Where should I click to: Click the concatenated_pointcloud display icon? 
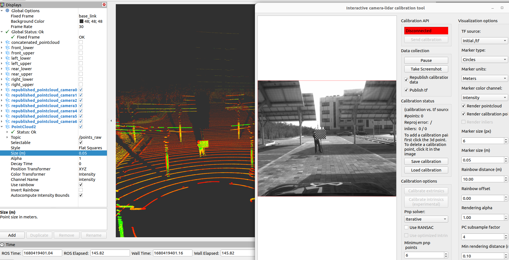click(x=7, y=42)
